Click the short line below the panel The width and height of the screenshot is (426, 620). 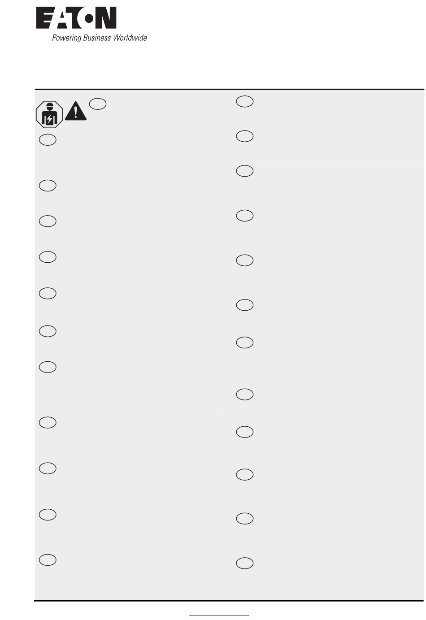219,616
